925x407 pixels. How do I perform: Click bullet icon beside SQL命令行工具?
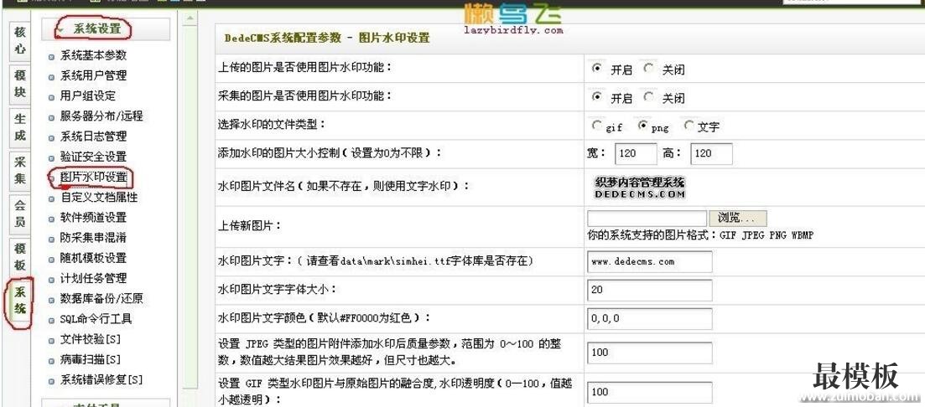point(51,321)
